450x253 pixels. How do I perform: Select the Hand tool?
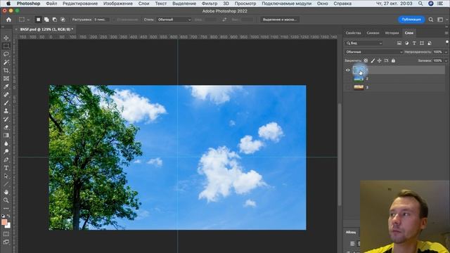click(x=6, y=192)
